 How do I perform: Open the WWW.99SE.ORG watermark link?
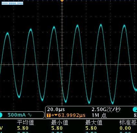coord(12,3)
